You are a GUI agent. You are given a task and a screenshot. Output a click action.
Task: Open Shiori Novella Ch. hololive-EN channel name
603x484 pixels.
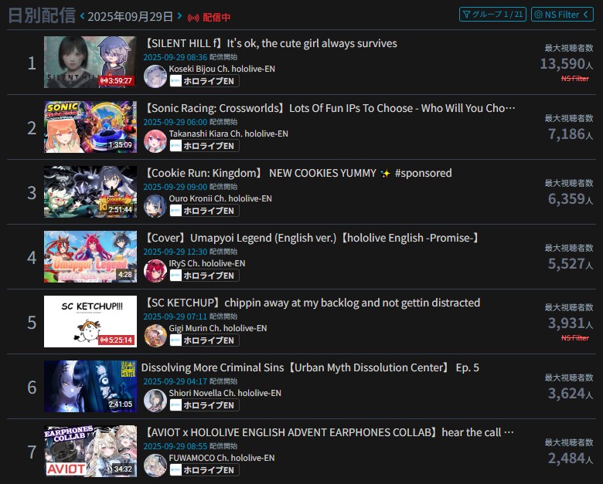(x=225, y=394)
